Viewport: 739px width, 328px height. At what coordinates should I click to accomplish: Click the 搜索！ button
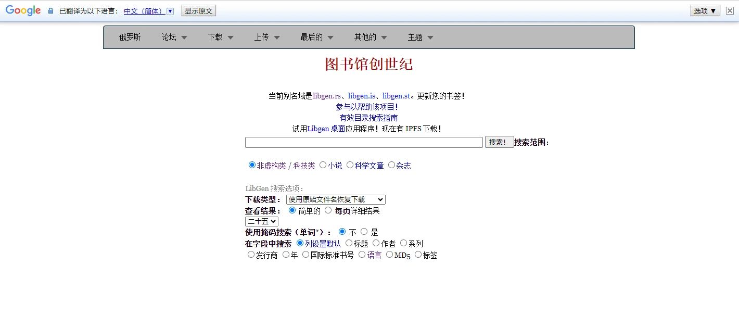[x=499, y=142]
